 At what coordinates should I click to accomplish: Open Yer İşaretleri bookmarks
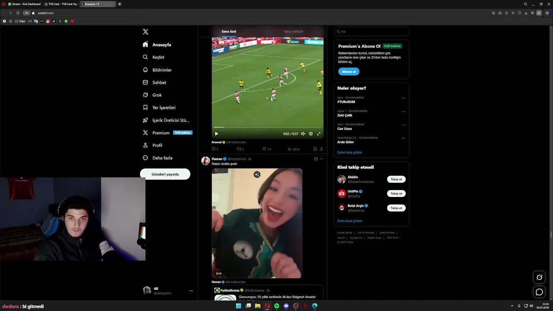[x=159, y=108]
